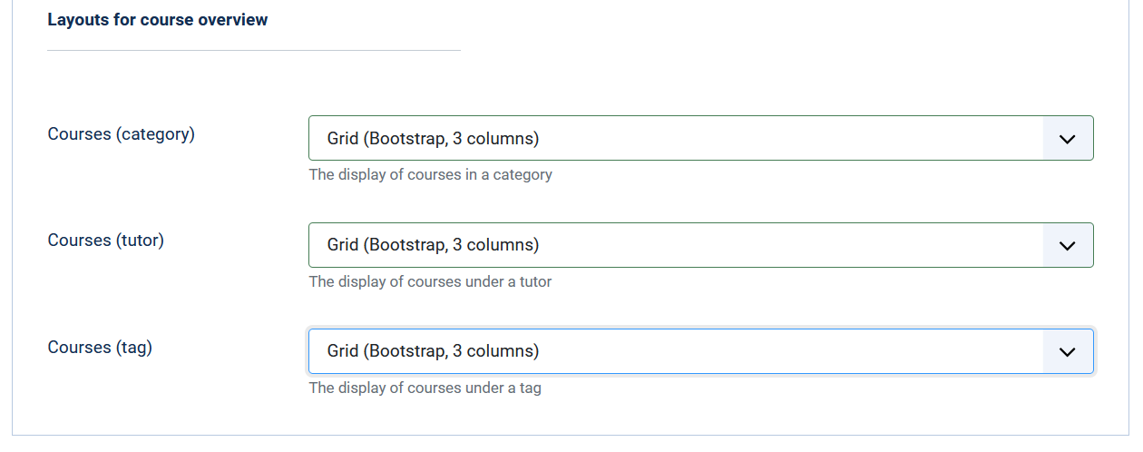Click '3 columns)' in the category dropdown value

[495, 139]
